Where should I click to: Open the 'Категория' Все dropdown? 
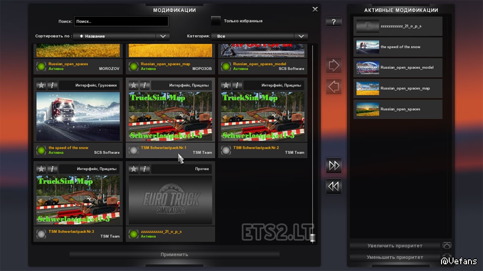coord(259,36)
